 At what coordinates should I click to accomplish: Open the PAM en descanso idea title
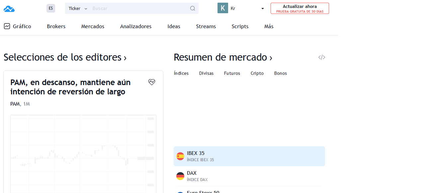(x=70, y=87)
